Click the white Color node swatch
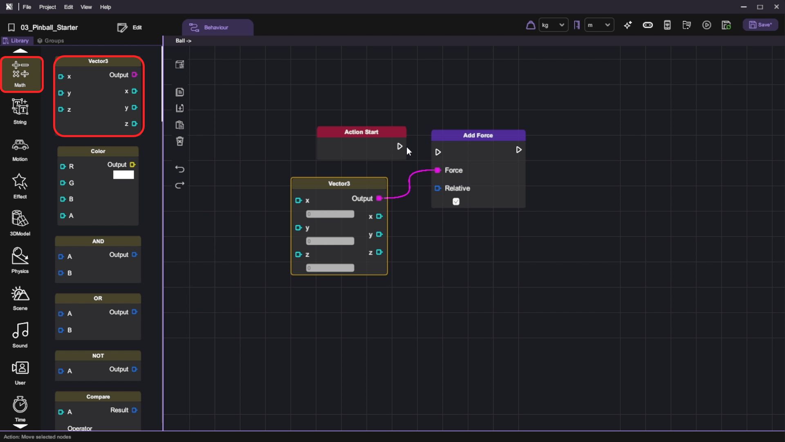 click(123, 175)
